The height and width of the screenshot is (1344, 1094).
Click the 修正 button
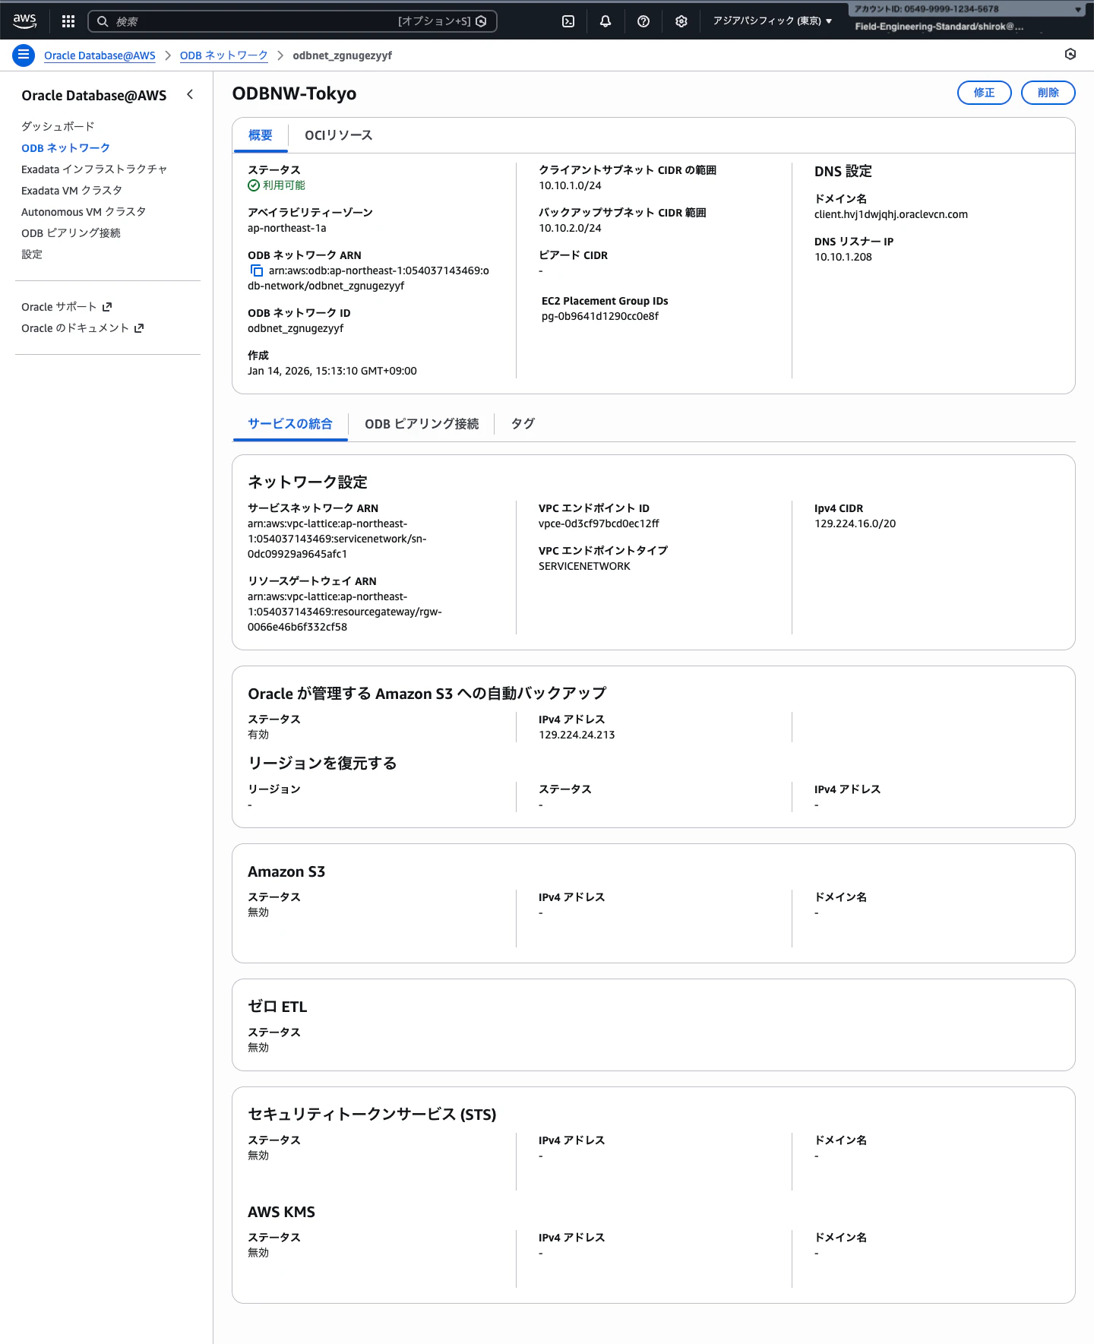pyautogui.click(x=985, y=93)
